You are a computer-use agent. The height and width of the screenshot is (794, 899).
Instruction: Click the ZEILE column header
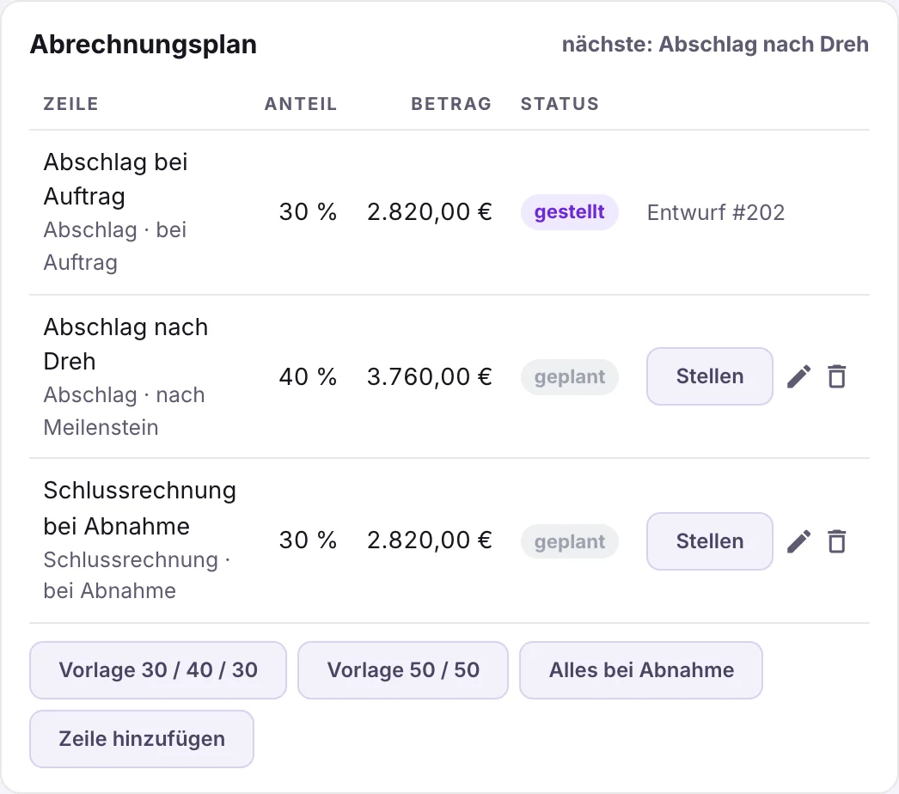coord(71,104)
